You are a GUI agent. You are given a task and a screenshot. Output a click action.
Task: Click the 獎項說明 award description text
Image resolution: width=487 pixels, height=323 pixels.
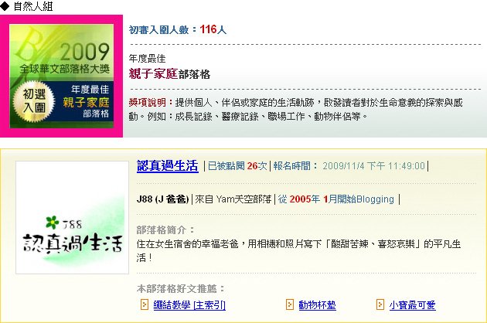click(295, 109)
